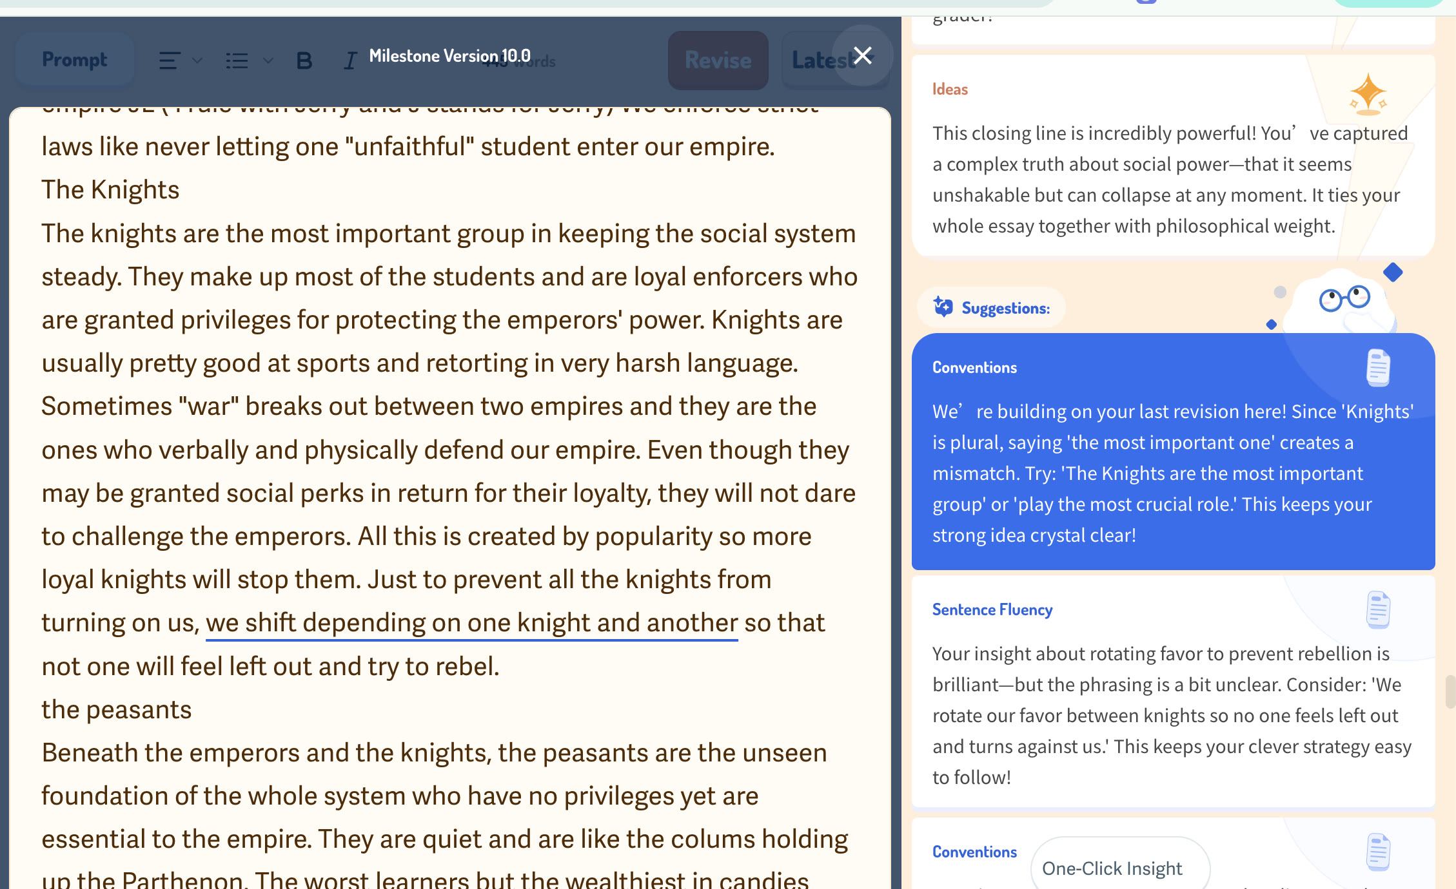Select feedback text "This closing line is incredibly powerful"
Screen dimensions: 1456x889
click(x=1092, y=133)
